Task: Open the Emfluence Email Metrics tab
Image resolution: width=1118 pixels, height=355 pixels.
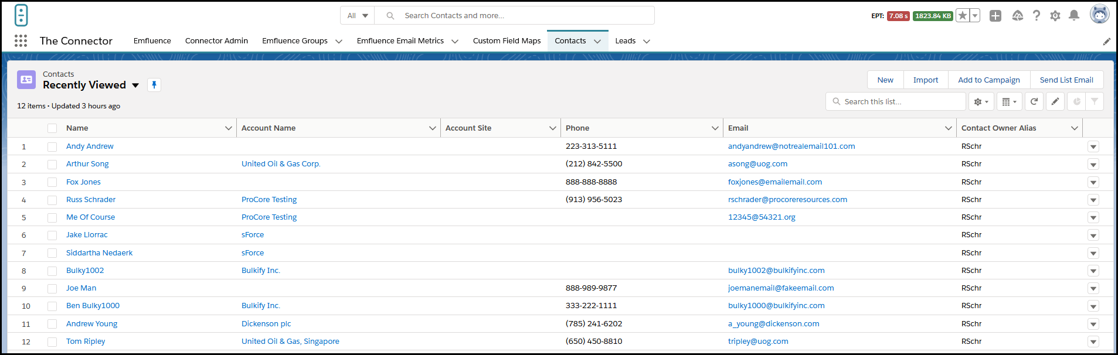Action: 400,41
